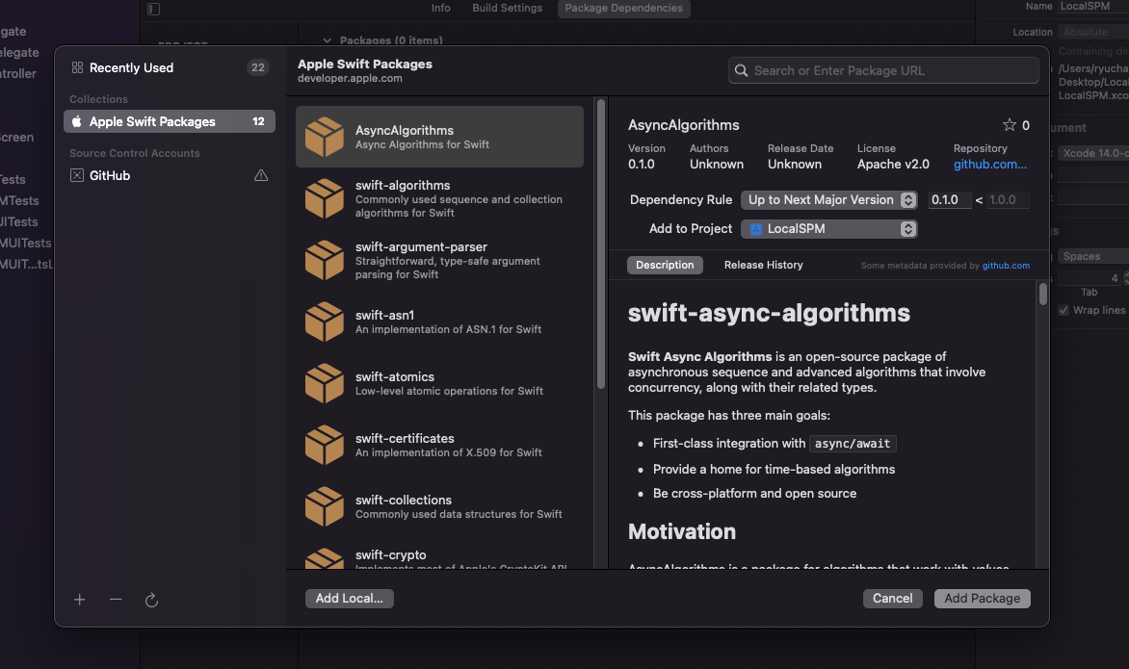Click the swift-async-algorithms heading

click(769, 314)
